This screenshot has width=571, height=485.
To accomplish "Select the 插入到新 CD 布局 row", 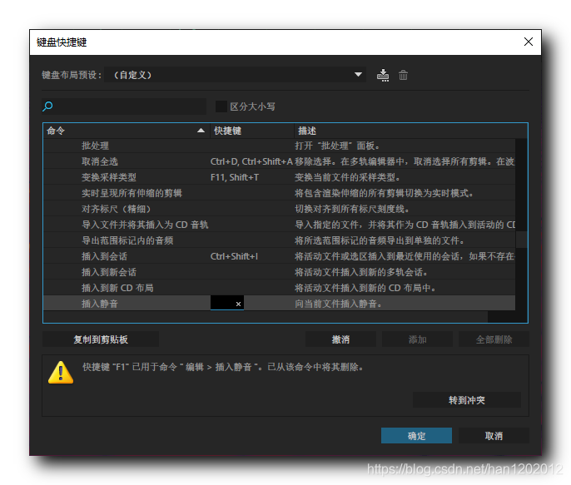I will [x=279, y=288].
